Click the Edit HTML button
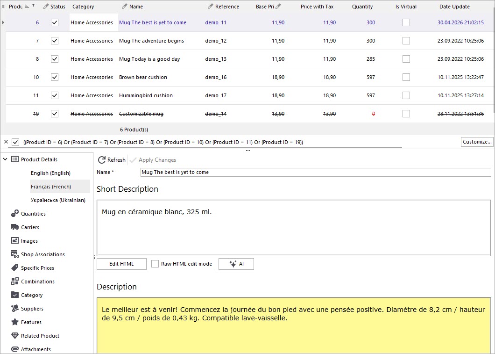Screen dimensions: 495x354 [x=121, y=264]
